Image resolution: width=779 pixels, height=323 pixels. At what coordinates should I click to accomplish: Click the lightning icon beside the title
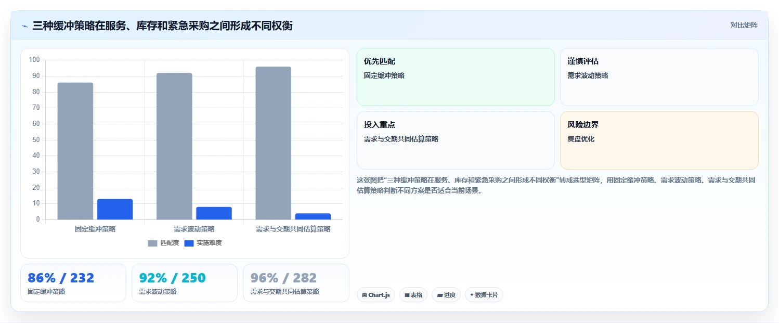point(25,26)
